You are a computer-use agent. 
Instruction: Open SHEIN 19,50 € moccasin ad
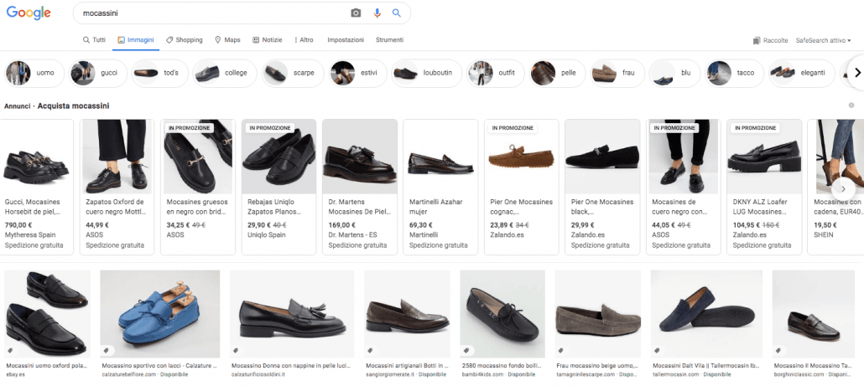click(835, 187)
